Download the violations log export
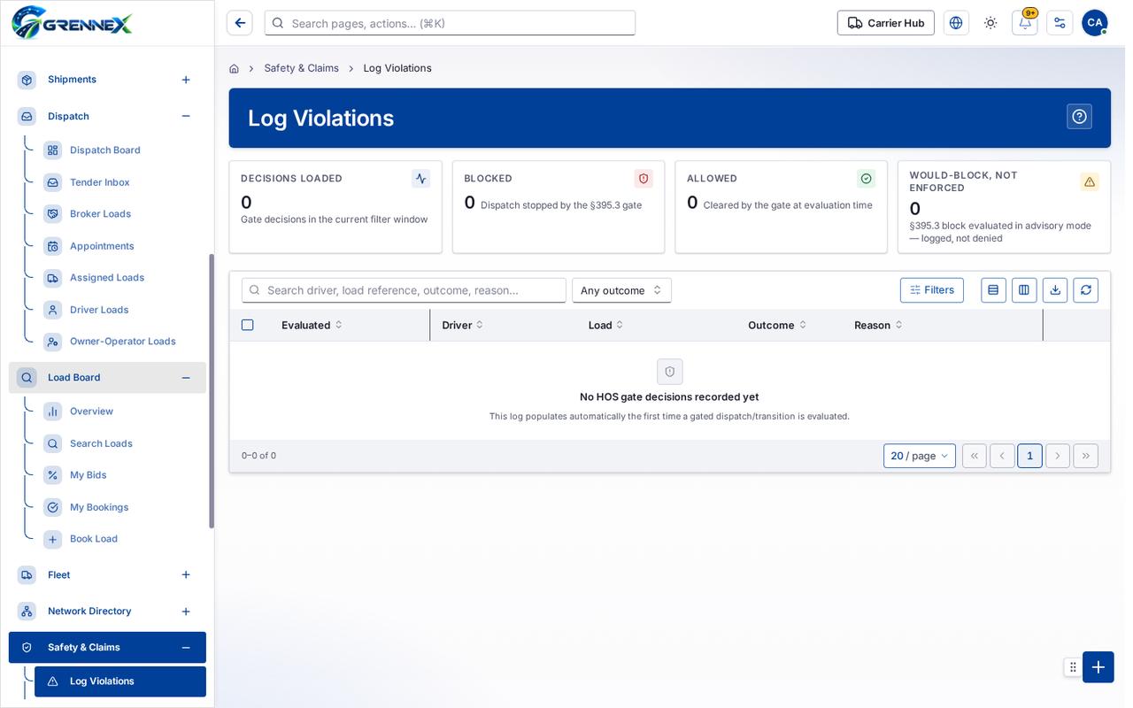The height and width of the screenshot is (708, 1133). click(x=1055, y=290)
